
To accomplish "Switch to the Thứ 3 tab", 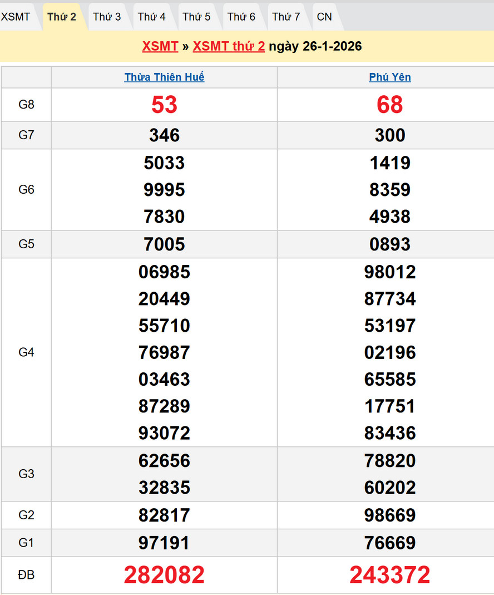I will tap(107, 17).
